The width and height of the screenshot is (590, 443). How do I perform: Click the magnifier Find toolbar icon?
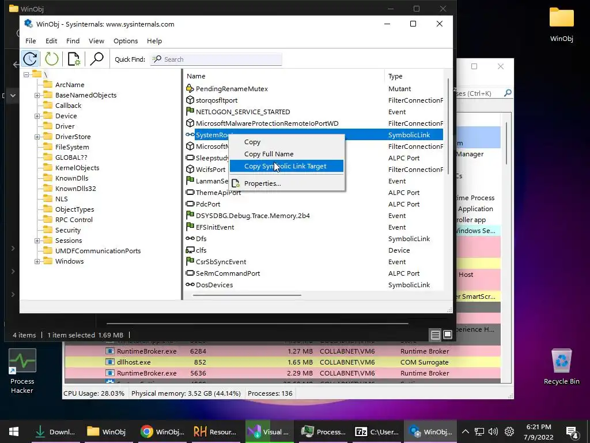97,59
